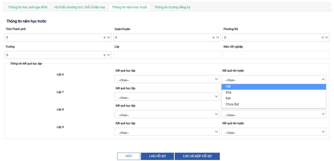Focus the Năm tốt nghiệp input field
This screenshot has width=334, height=161.
point(276,55)
